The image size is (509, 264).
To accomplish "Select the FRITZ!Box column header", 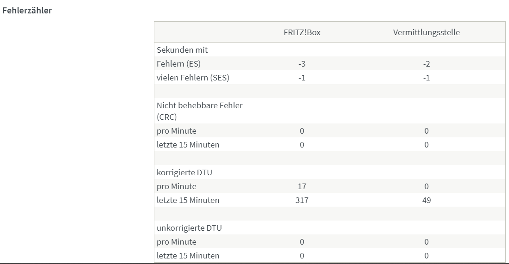I will click(x=302, y=32).
